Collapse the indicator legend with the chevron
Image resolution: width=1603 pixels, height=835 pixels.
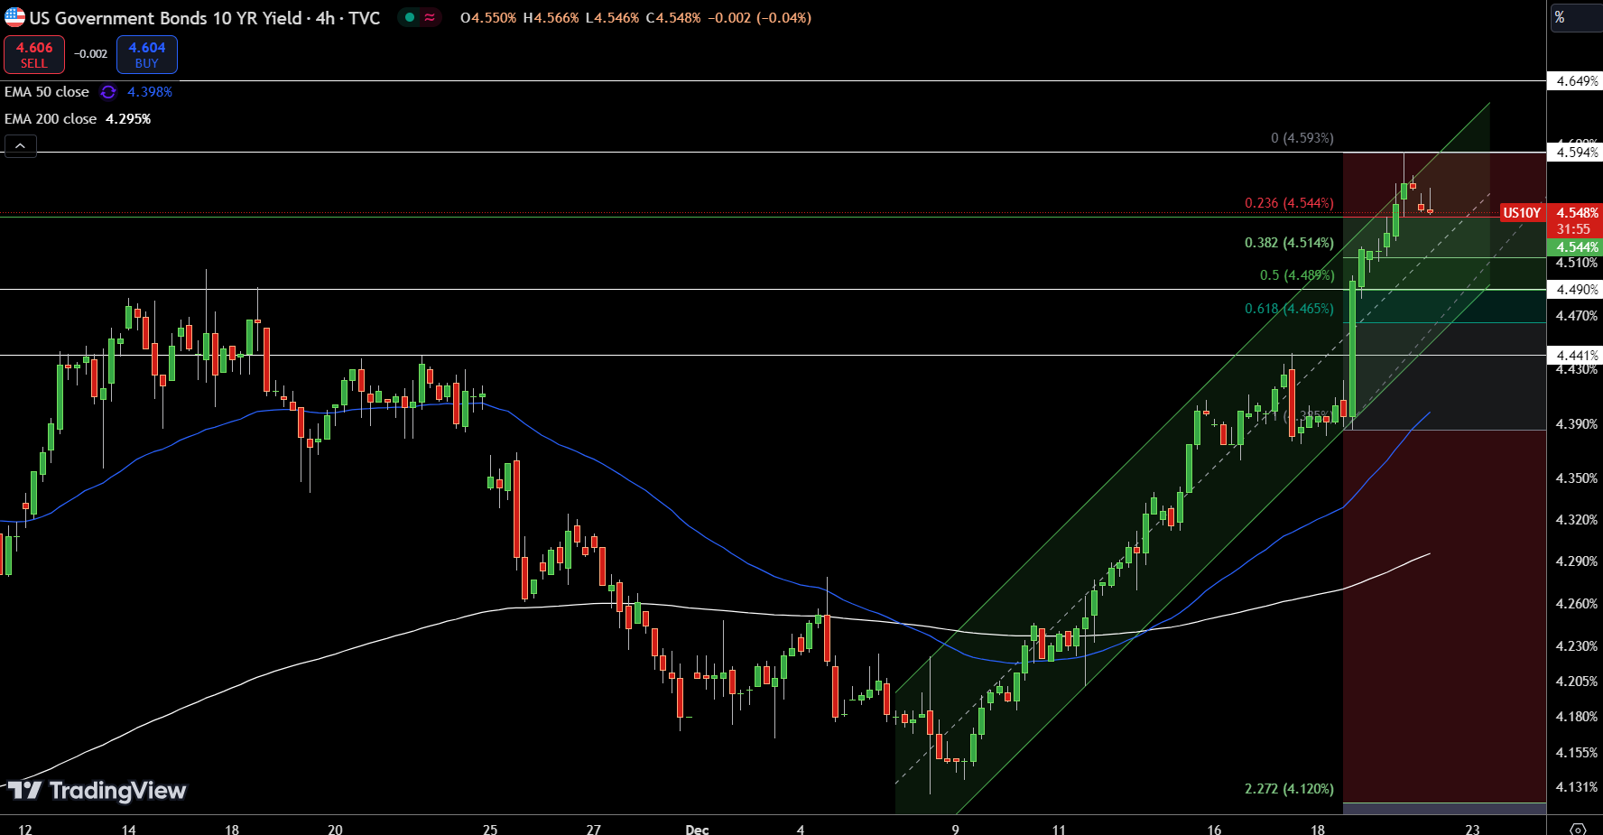point(20,145)
